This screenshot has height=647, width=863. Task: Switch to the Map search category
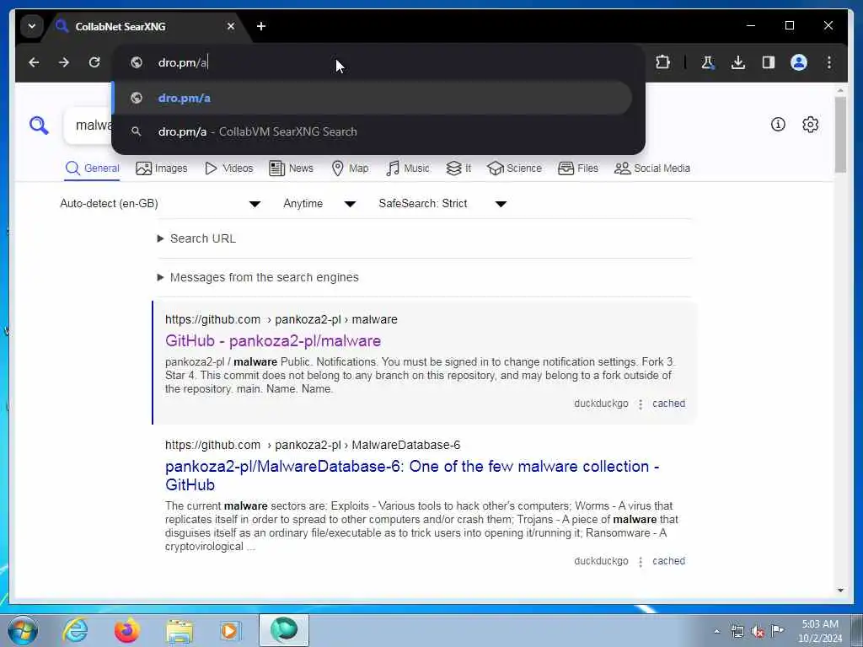click(x=350, y=168)
